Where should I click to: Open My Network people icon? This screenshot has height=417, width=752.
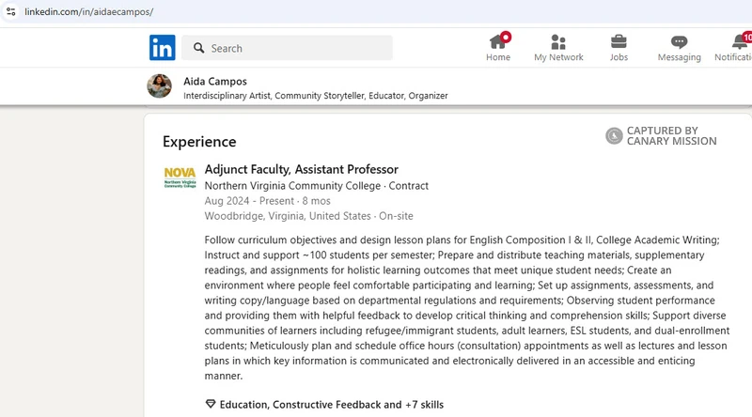click(558, 41)
